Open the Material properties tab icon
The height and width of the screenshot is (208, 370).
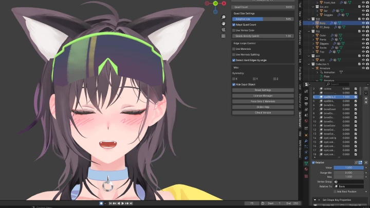306,169
